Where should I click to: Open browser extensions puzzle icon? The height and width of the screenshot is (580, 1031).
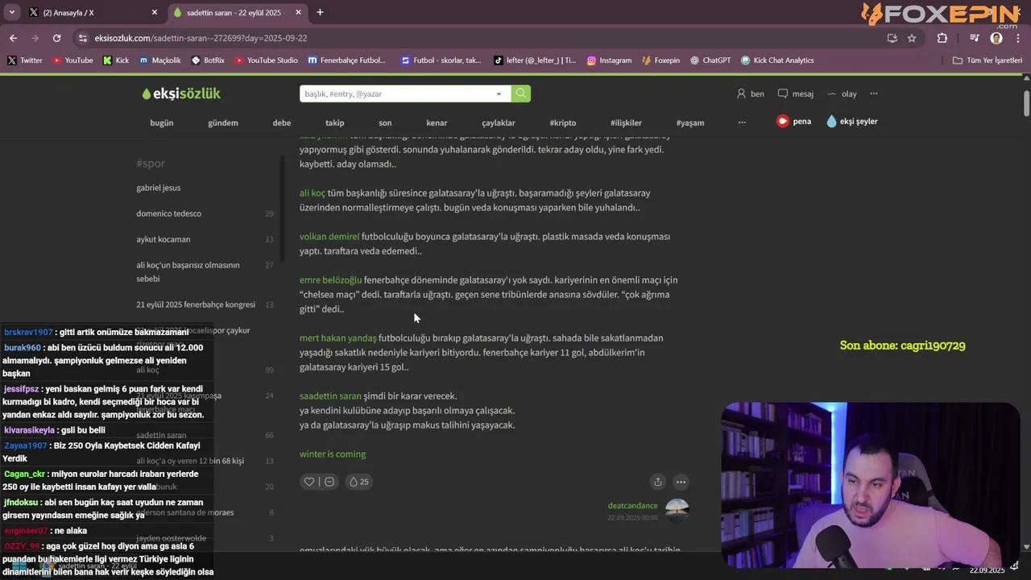pos(942,38)
